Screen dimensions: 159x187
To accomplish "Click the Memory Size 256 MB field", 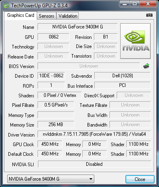I will point(56,125).
